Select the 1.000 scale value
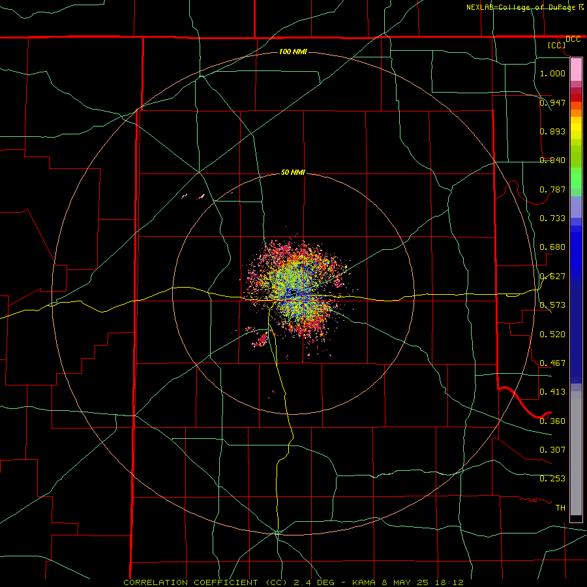 552,73
